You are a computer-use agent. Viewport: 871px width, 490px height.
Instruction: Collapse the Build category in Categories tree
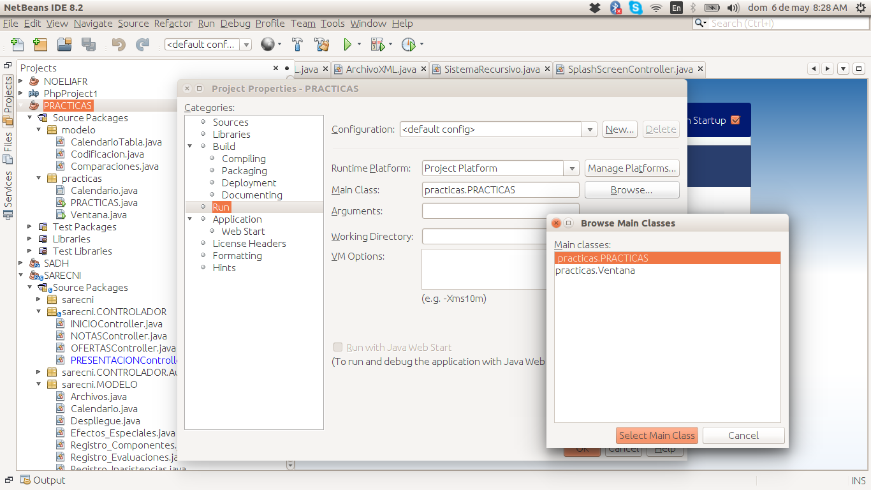191,146
